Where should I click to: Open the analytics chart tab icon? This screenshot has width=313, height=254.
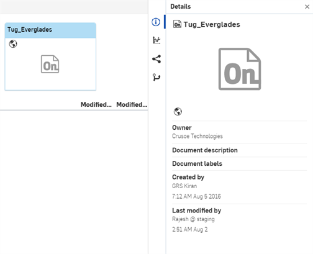(x=156, y=40)
